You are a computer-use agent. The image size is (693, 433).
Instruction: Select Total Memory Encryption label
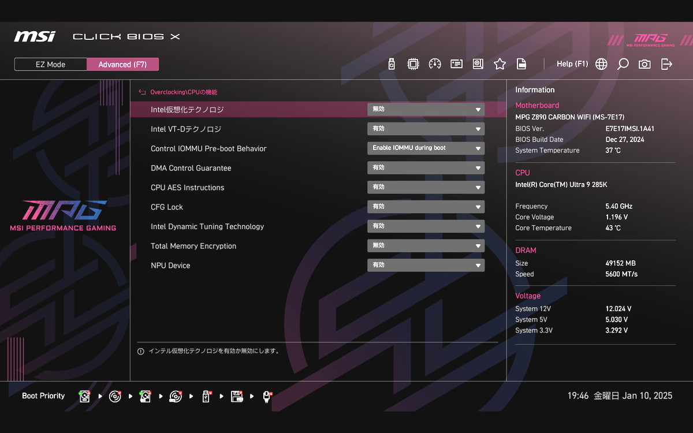click(x=193, y=246)
